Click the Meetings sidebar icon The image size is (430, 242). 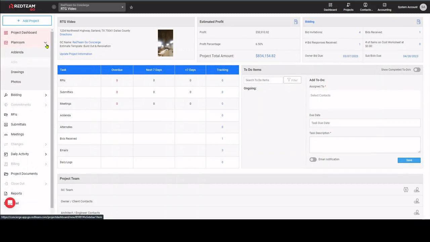[x=6, y=134]
